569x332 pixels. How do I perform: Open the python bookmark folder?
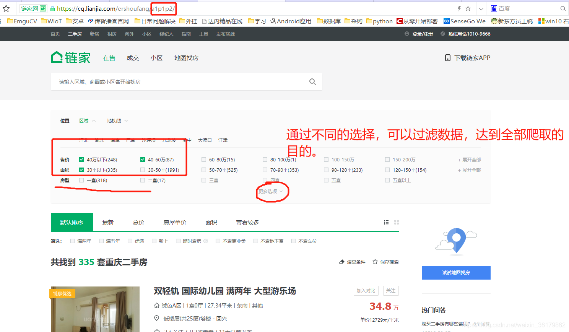[x=379, y=21]
